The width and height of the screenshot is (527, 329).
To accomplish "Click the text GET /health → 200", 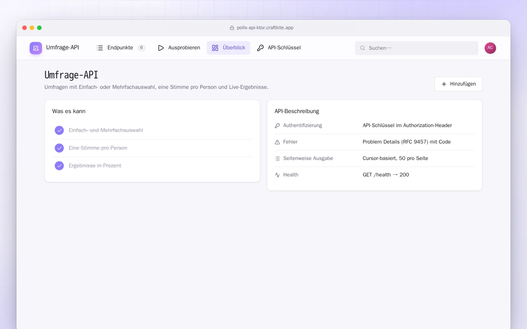I will pyautogui.click(x=386, y=175).
